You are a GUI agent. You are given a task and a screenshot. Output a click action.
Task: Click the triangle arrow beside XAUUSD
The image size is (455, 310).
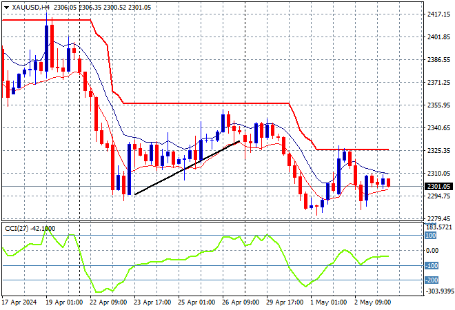pyautogui.click(x=6, y=6)
